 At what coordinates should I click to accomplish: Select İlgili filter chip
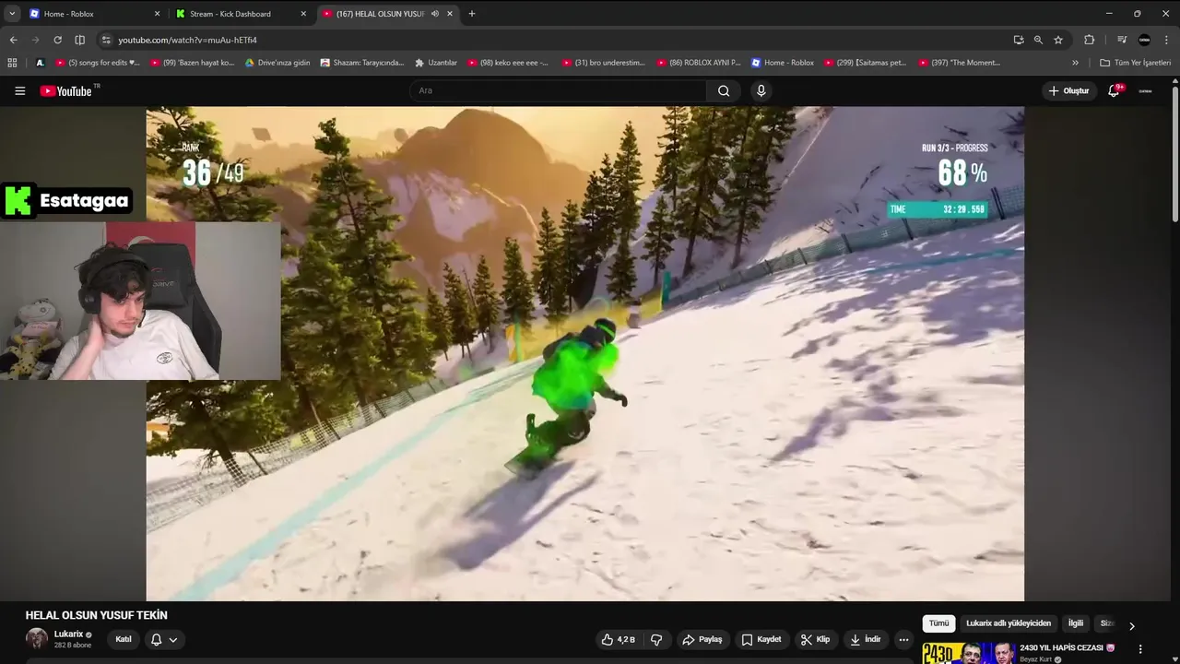[x=1076, y=623]
